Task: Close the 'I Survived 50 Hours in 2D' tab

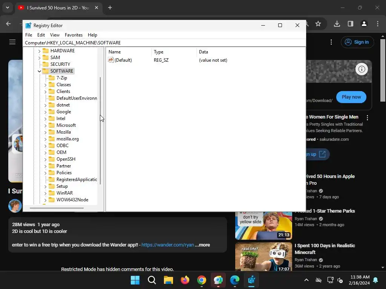Action: click(96, 8)
